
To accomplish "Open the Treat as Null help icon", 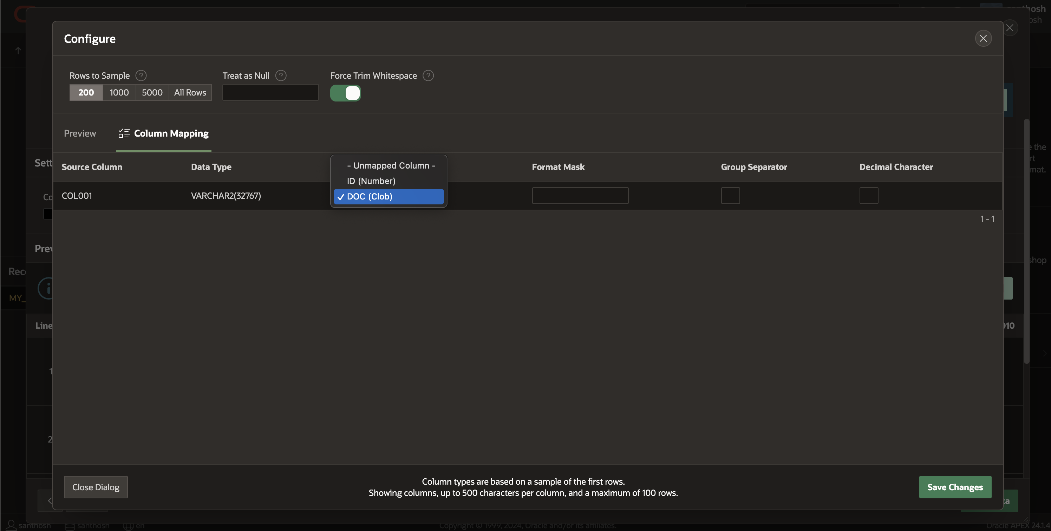I will 281,76.
